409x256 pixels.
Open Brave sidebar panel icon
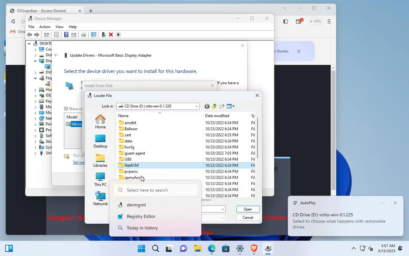tap(286, 21)
